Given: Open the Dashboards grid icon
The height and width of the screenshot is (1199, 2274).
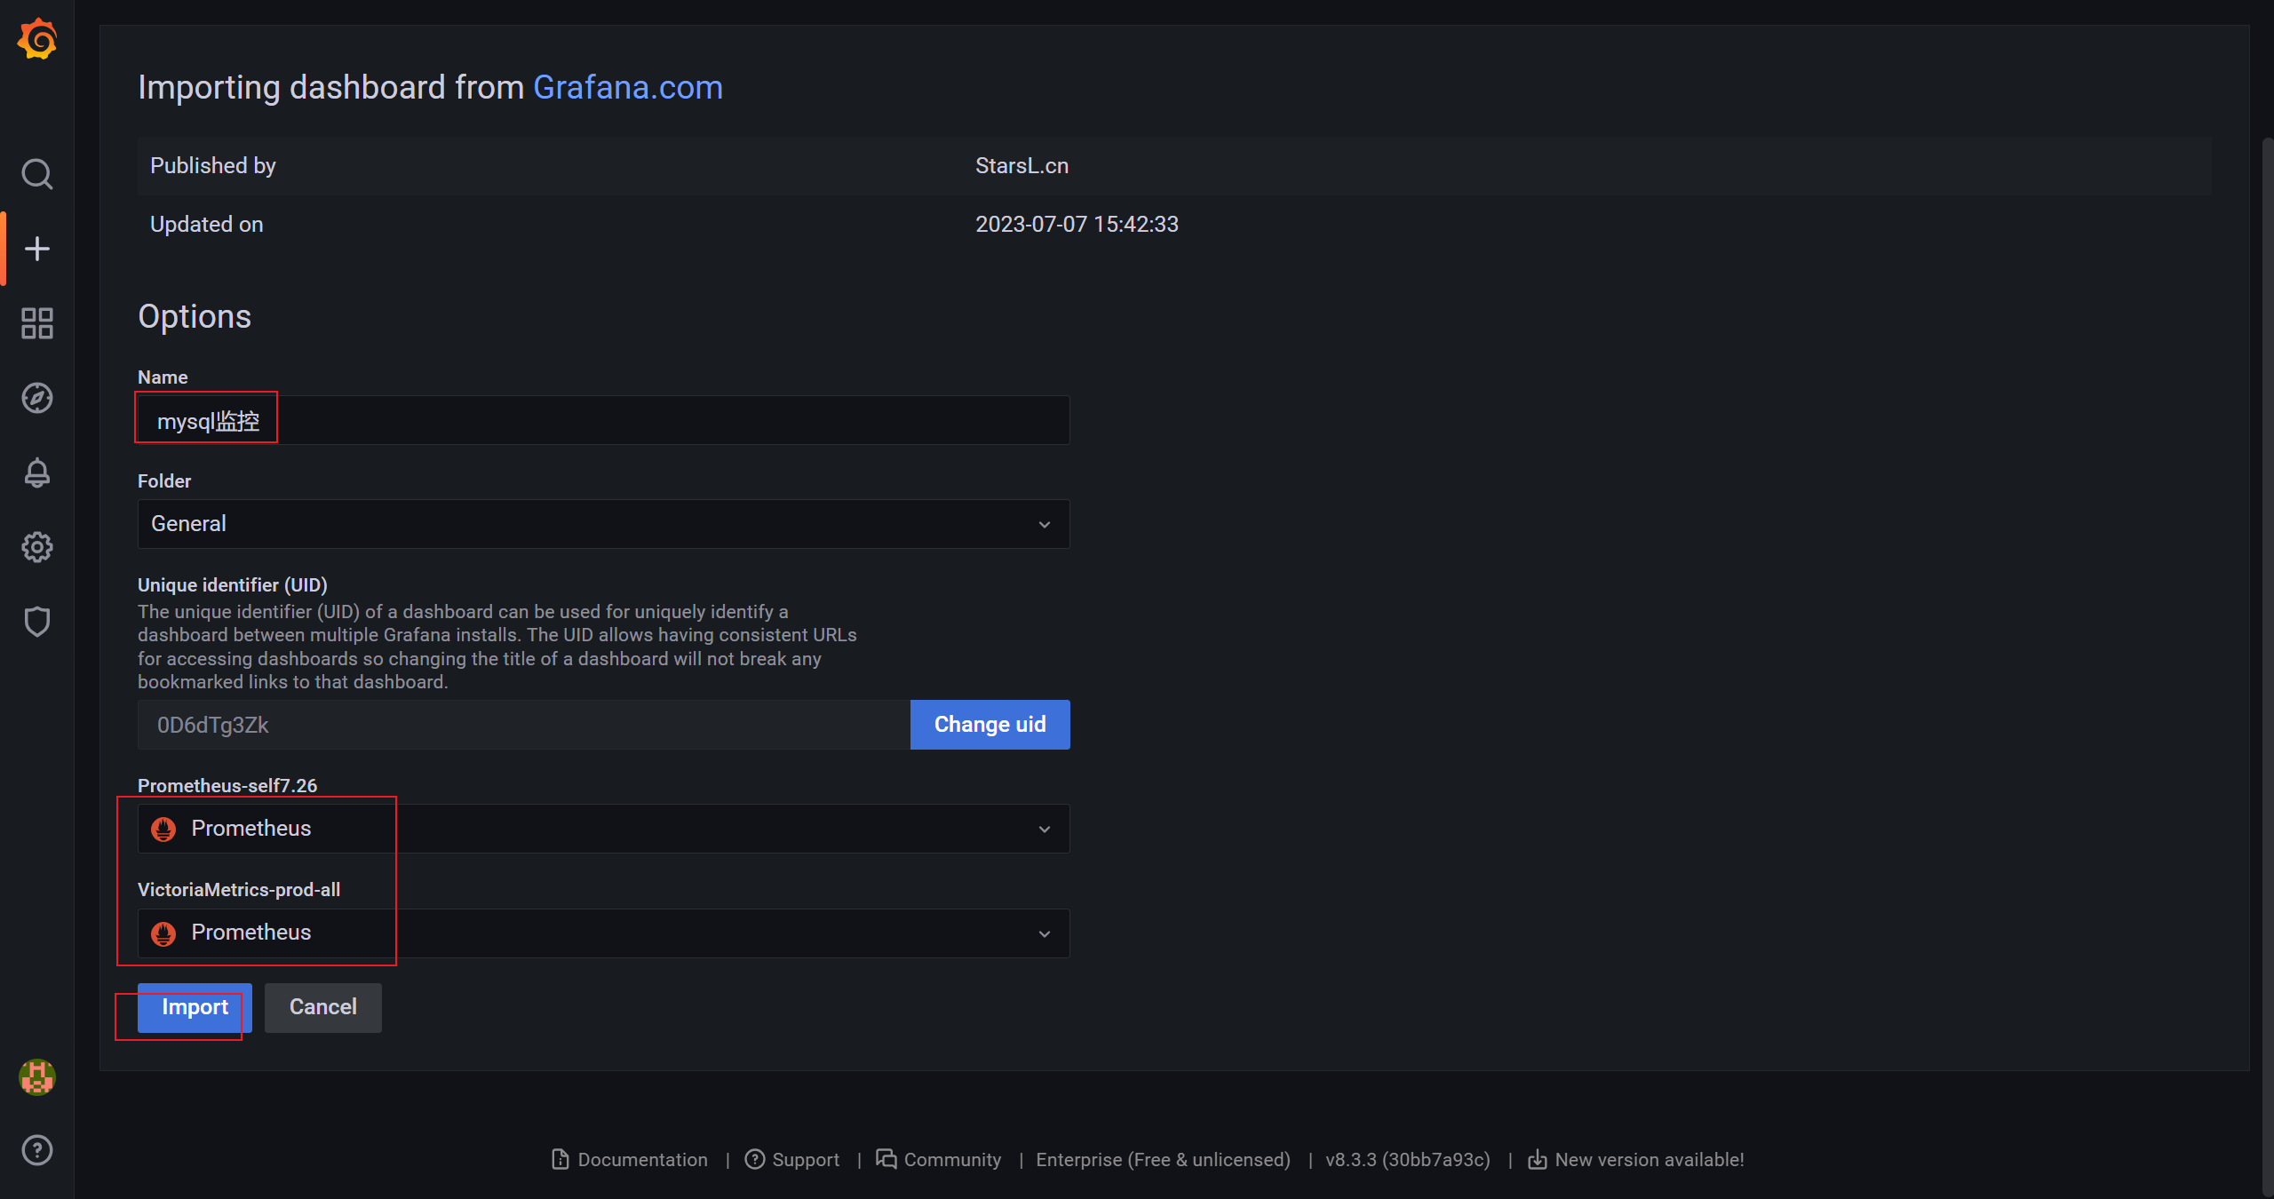Looking at the screenshot, I should pos(36,323).
